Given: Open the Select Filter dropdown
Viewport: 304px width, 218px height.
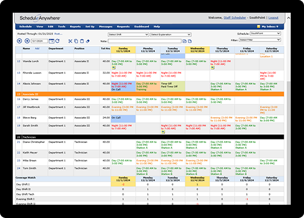Looking at the screenshot, I should tap(260, 40).
